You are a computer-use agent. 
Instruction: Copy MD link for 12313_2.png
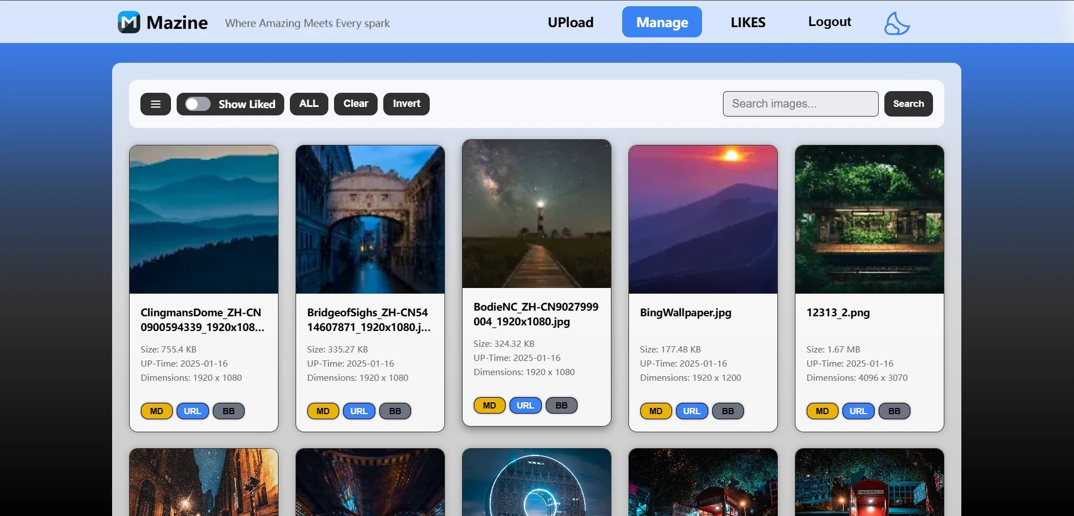823,411
